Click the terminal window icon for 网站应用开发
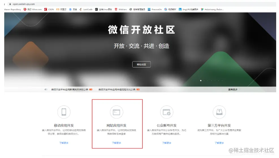The height and width of the screenshot is (158, 279). (116, 112)
